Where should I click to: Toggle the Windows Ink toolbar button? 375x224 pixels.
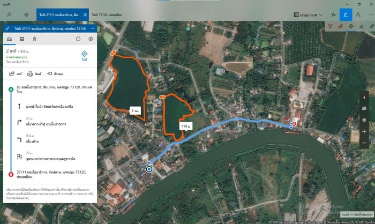point(346,15)
